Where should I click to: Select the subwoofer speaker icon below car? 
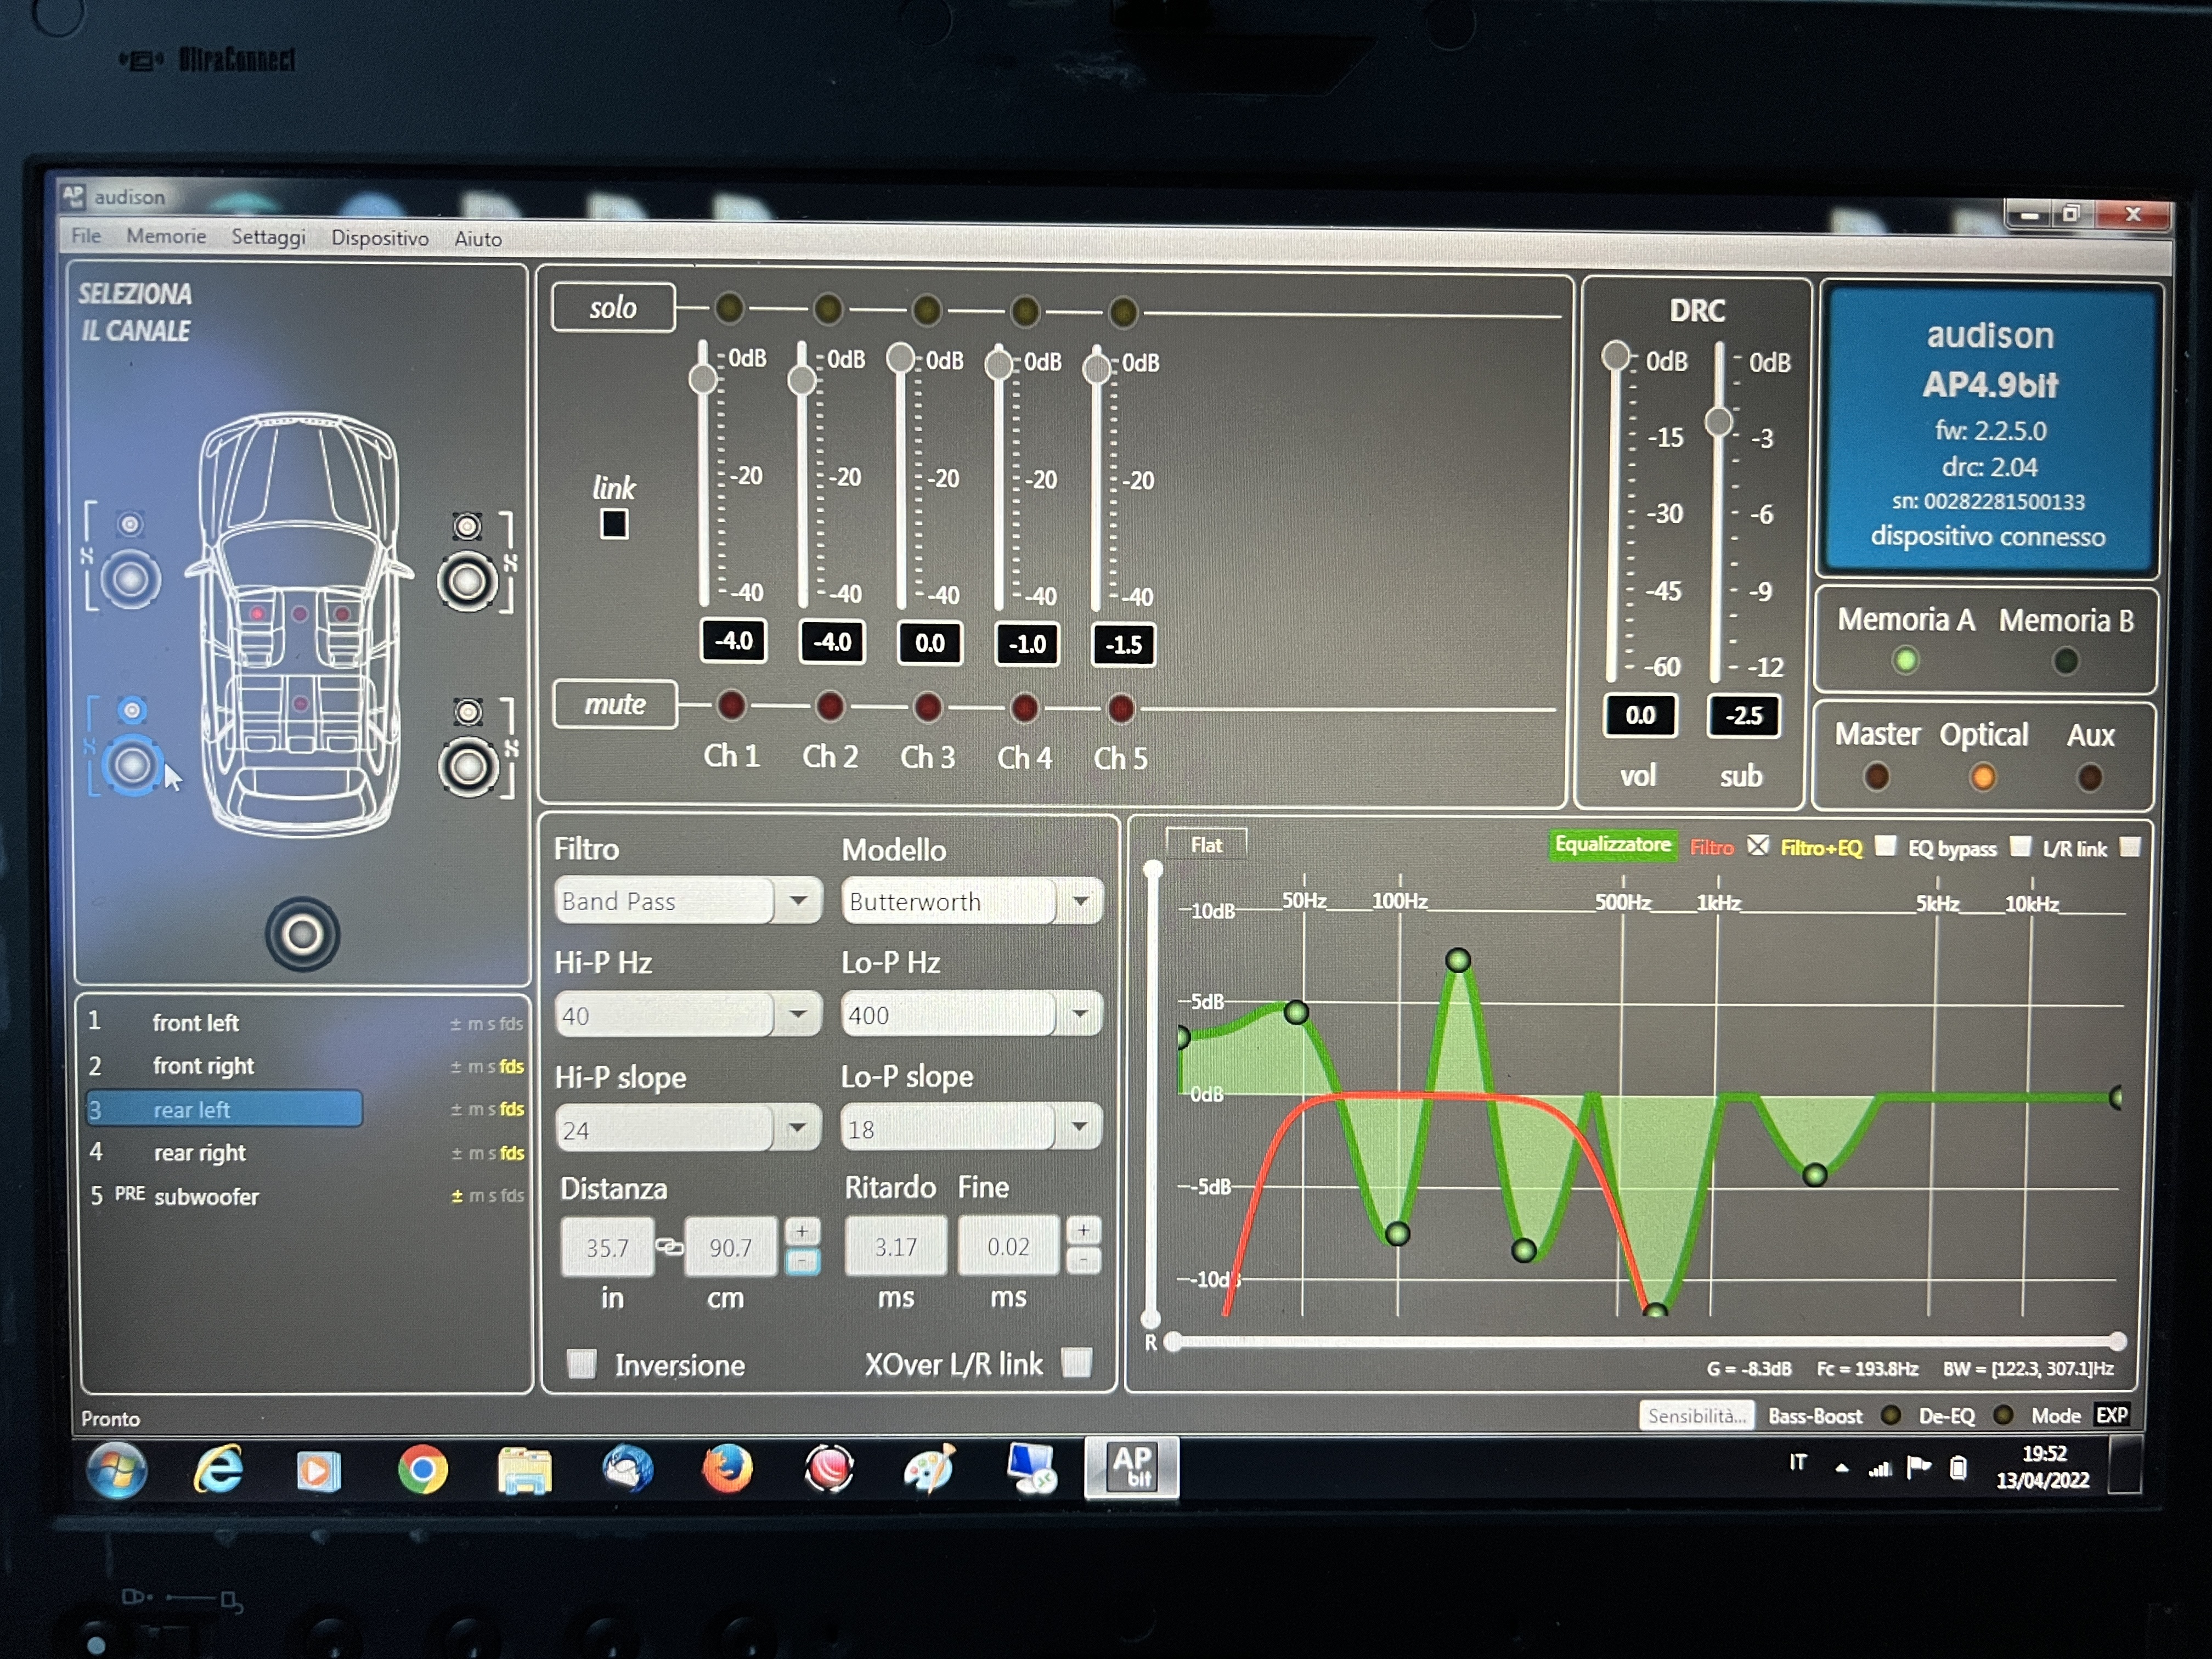(302, 935)
